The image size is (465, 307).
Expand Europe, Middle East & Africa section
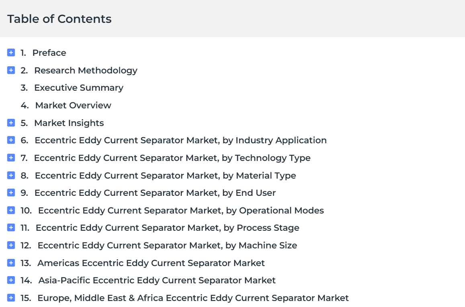coord(11,298)
